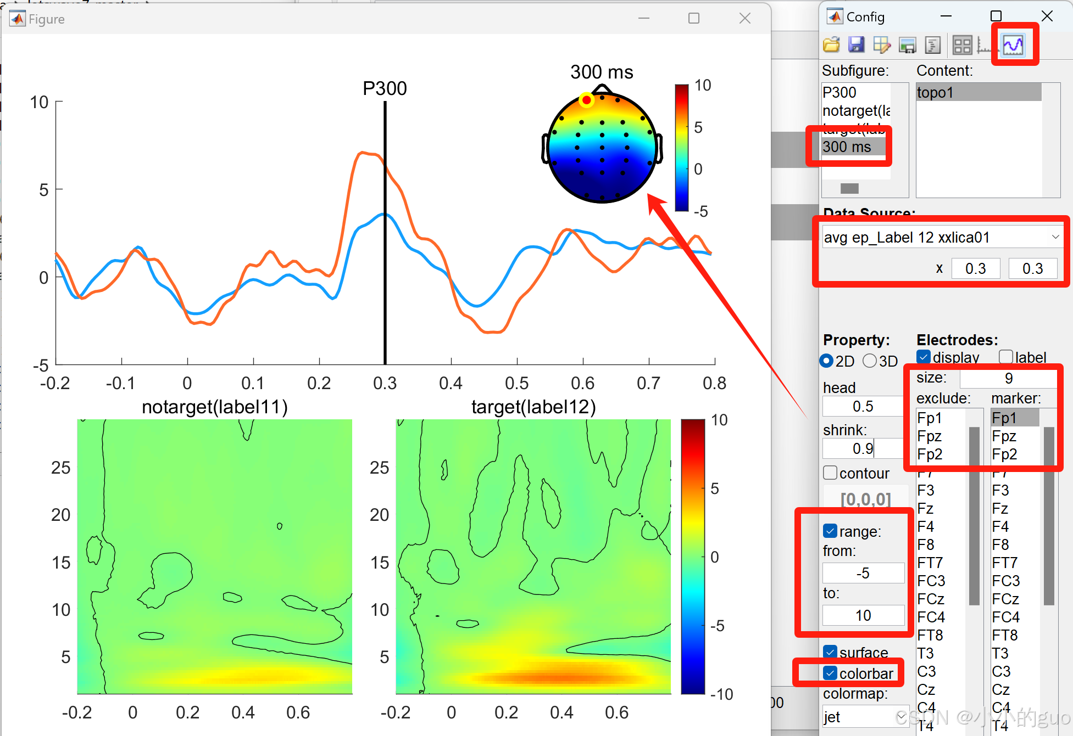Screen dimensions: 1073x736
Task: Click the axis settings icon
Action: (985, 45)
